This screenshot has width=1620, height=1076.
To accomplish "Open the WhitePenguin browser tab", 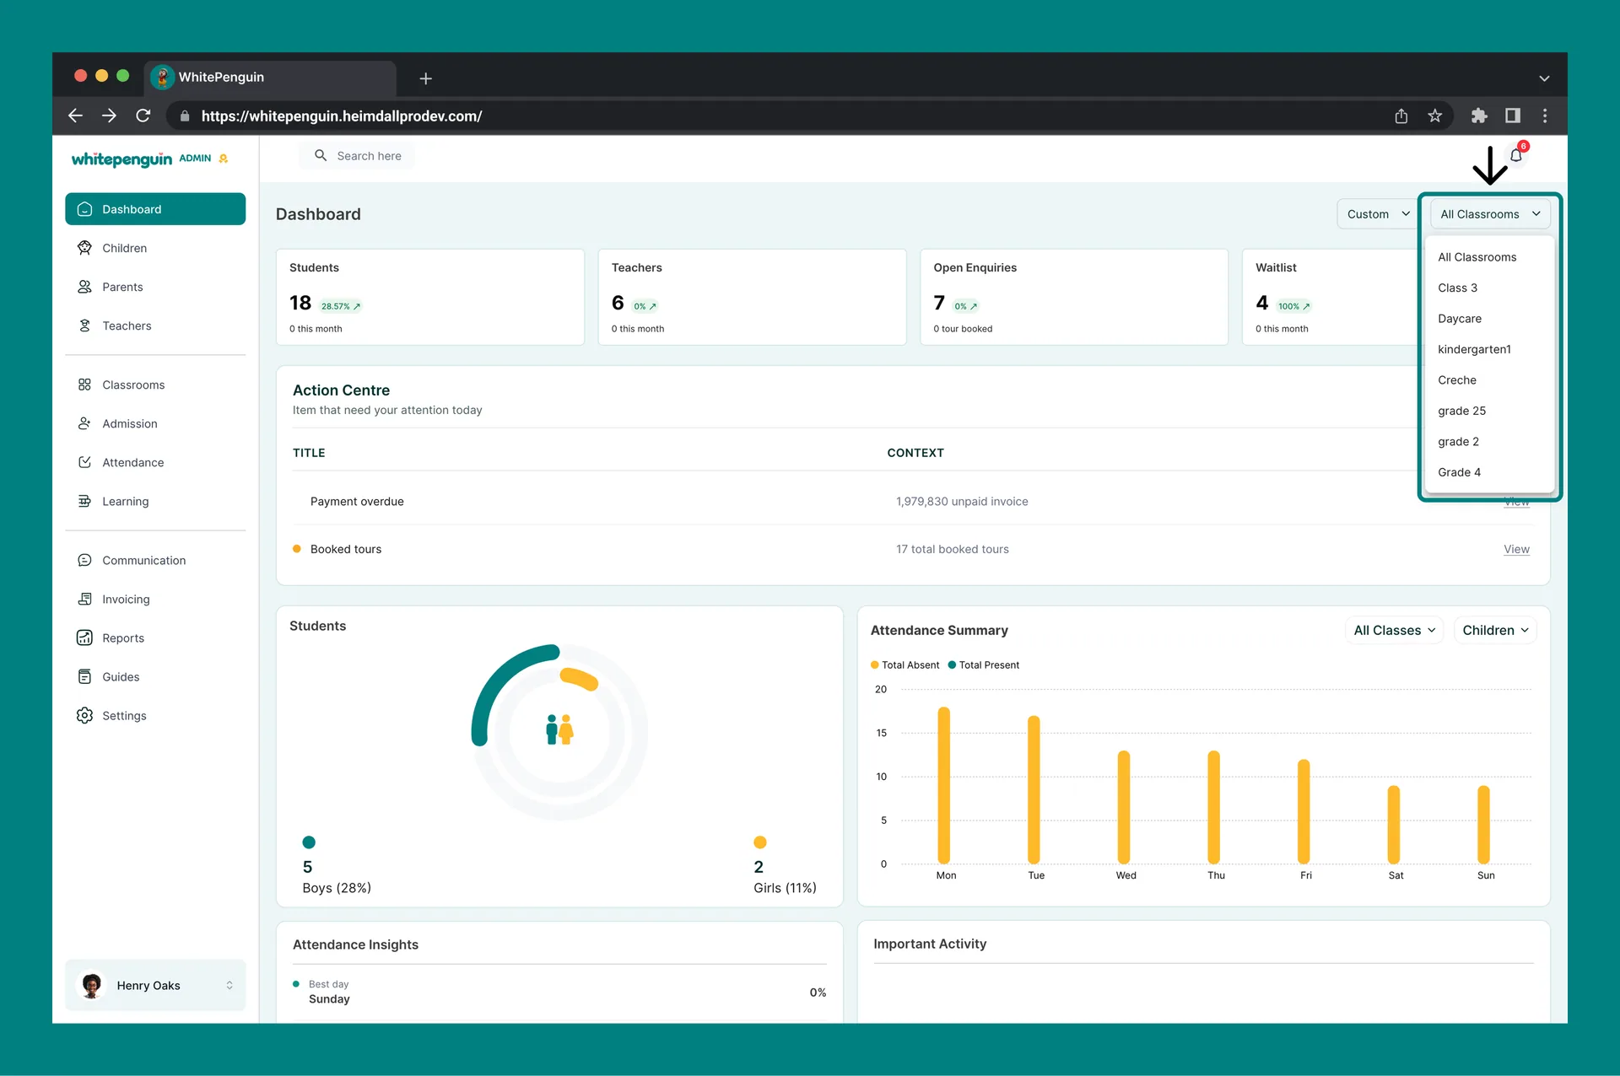I will pos(270,78).
